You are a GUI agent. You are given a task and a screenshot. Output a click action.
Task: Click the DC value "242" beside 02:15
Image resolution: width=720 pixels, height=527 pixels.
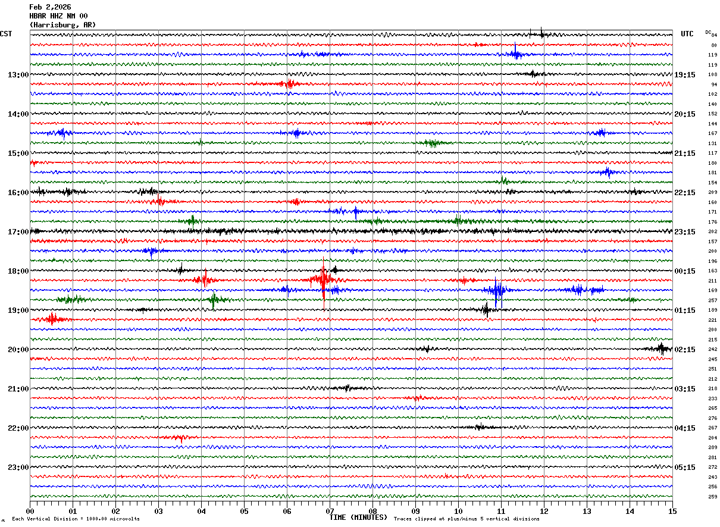coord(712,350)
